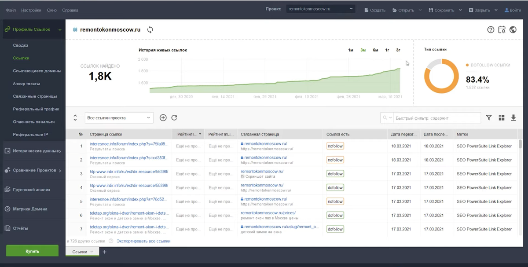
Task: Open the help question mark icon
Action: point(491,30)
